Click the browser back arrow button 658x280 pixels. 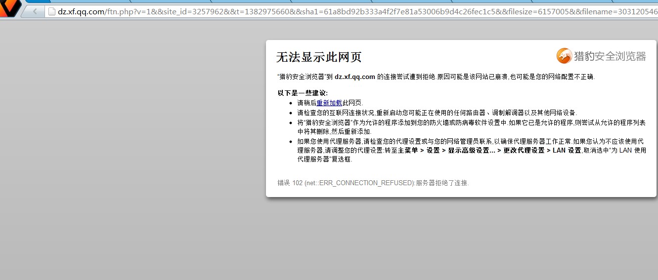[34, 11]
